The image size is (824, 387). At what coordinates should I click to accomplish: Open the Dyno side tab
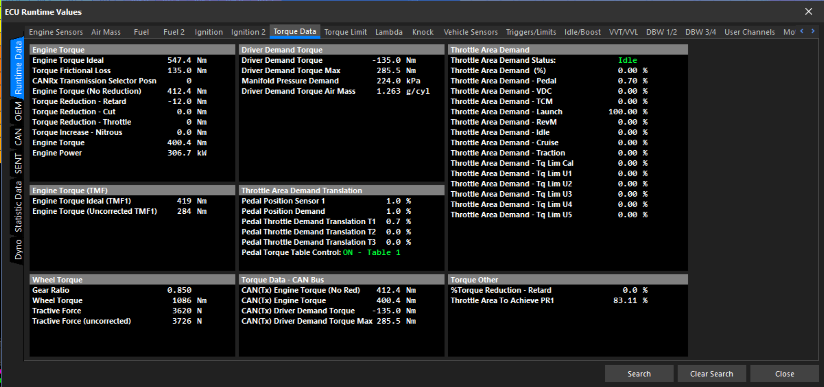click(18, 250)
